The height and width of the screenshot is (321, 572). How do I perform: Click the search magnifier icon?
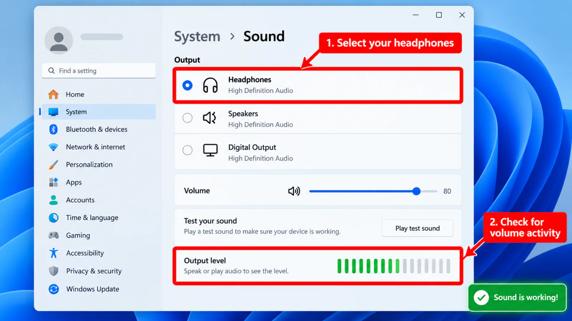tap(51, 71)
